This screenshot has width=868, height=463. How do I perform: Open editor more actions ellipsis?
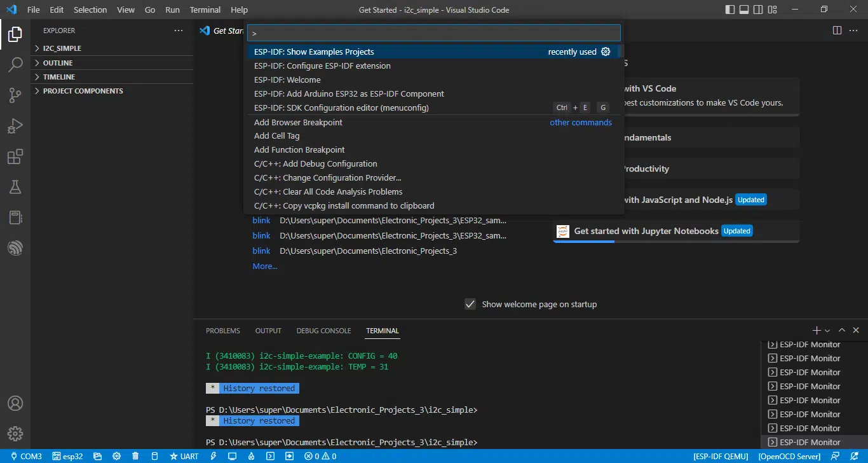(x=855, y=31)
